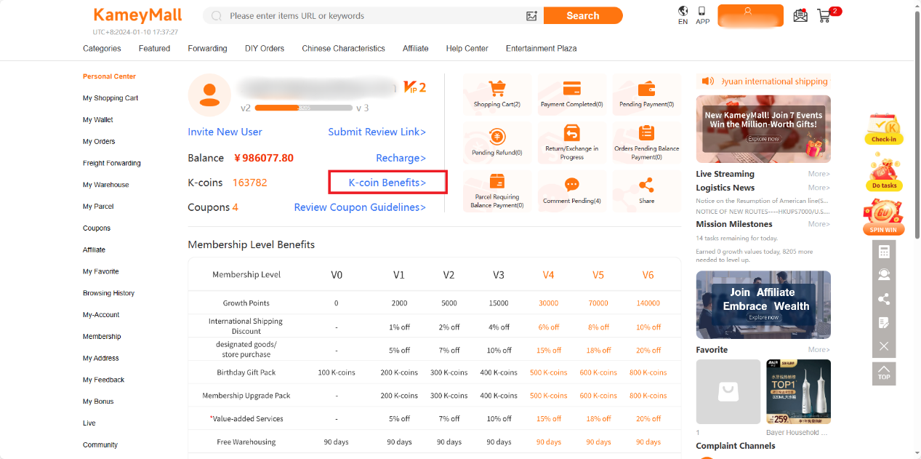This screenshot has width=921, height=459.
Task: Open the APP phone icon
Action: pyautogui.click(x=702, y=15)
